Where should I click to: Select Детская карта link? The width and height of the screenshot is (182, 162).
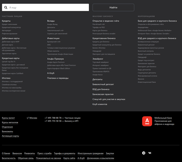8,45
